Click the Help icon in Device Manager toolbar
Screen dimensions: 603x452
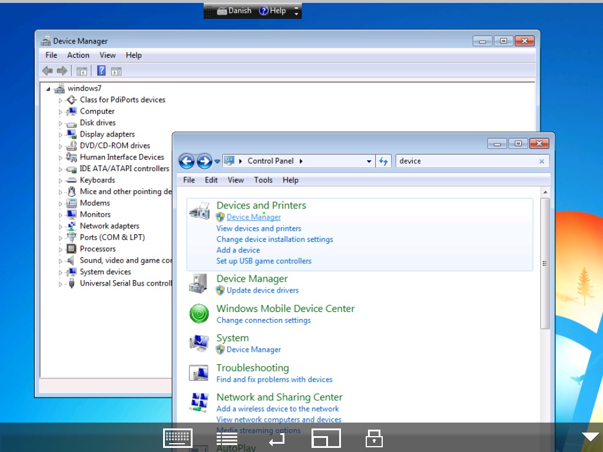(101, 71)
